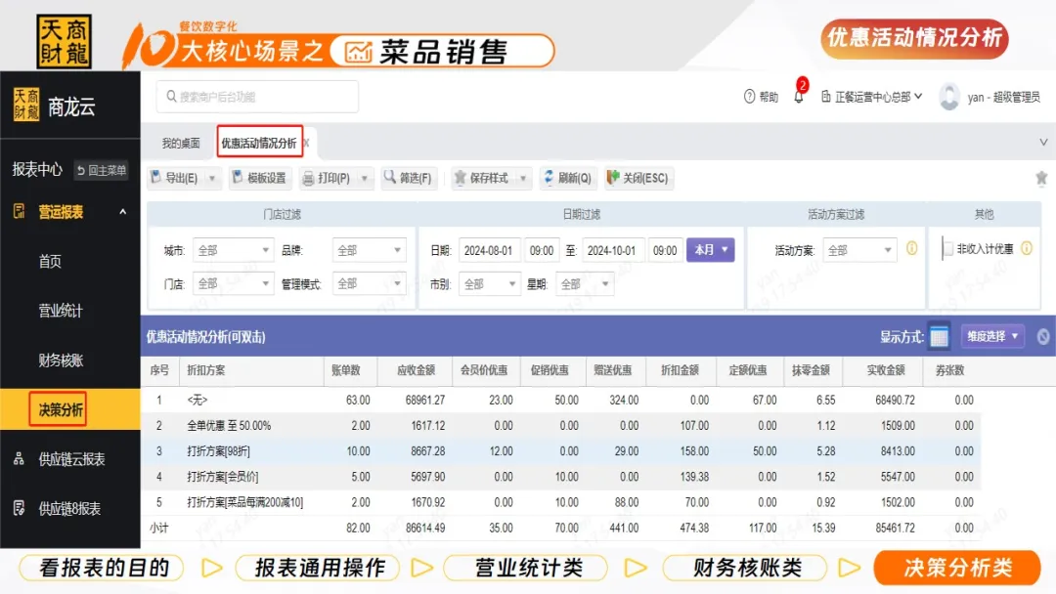Click the info icon next to 非收入计优惠
Screen dimensions: 1056x594
[x=1027, y=249]
